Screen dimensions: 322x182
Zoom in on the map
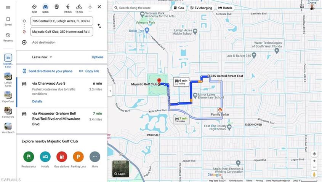[314, 161]
